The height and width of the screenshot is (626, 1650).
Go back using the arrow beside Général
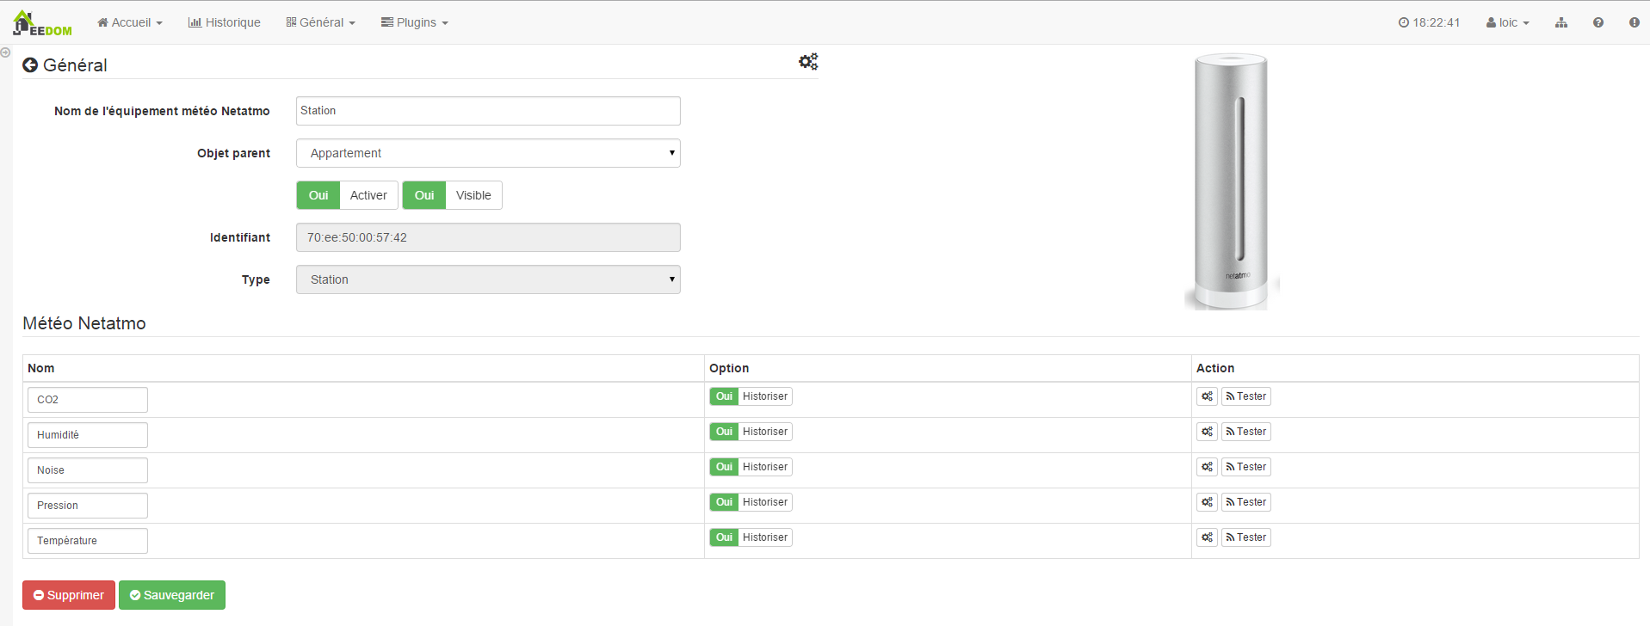click(30, 65)
